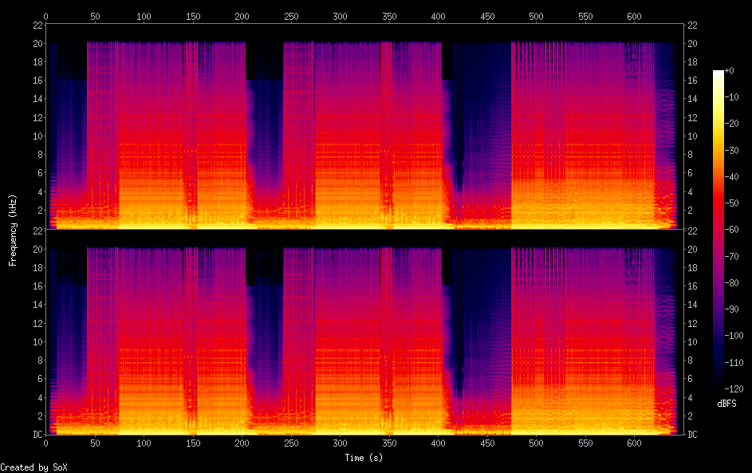Image resolution: width=752 pixels, height=473 pixels.
Task: Click the '450' tick on the bottom time axis
Action: [487, 443]
